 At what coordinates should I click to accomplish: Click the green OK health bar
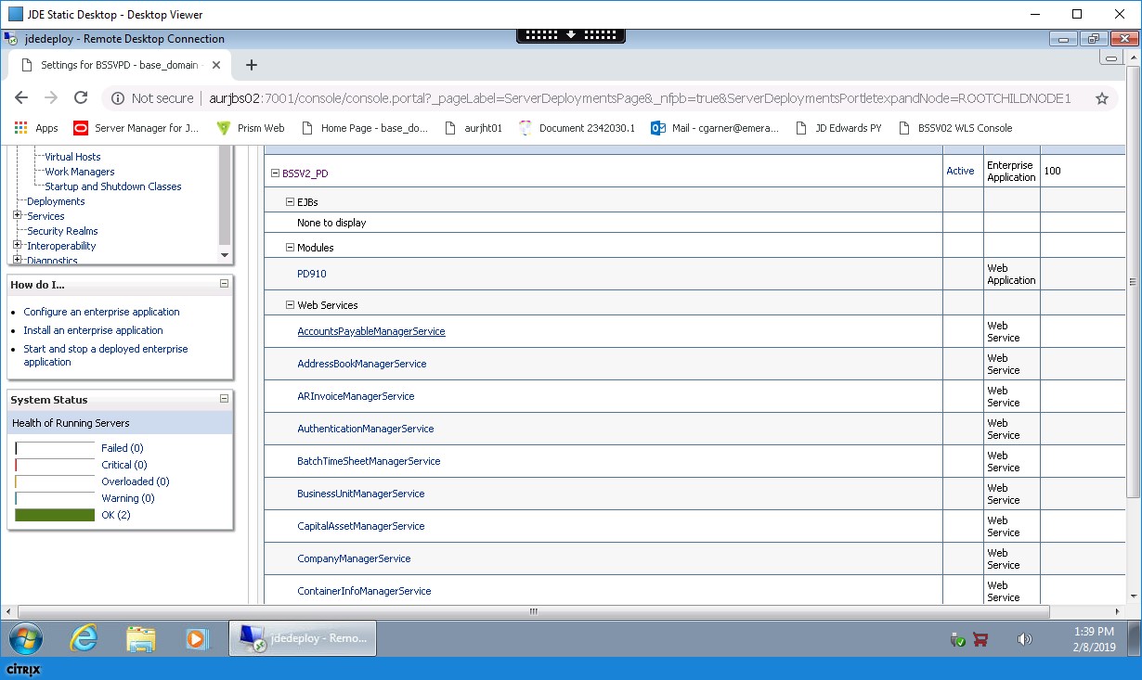pyautogui.click(x=56, y=515)
